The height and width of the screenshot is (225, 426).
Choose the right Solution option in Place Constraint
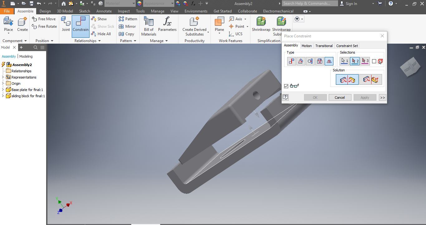pyautogui.click(x=370, y=79)
